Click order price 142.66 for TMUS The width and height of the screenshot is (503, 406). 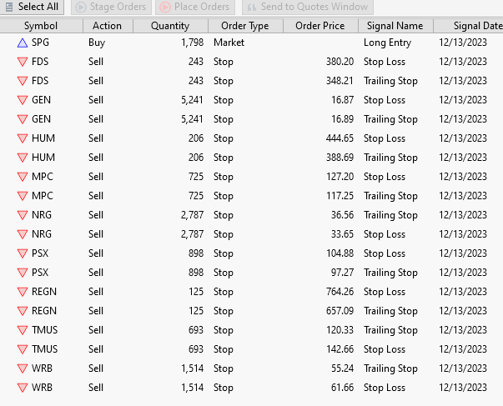[340, 349]
